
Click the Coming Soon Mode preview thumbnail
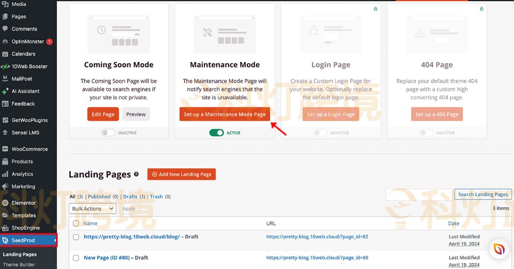point(119,34)
